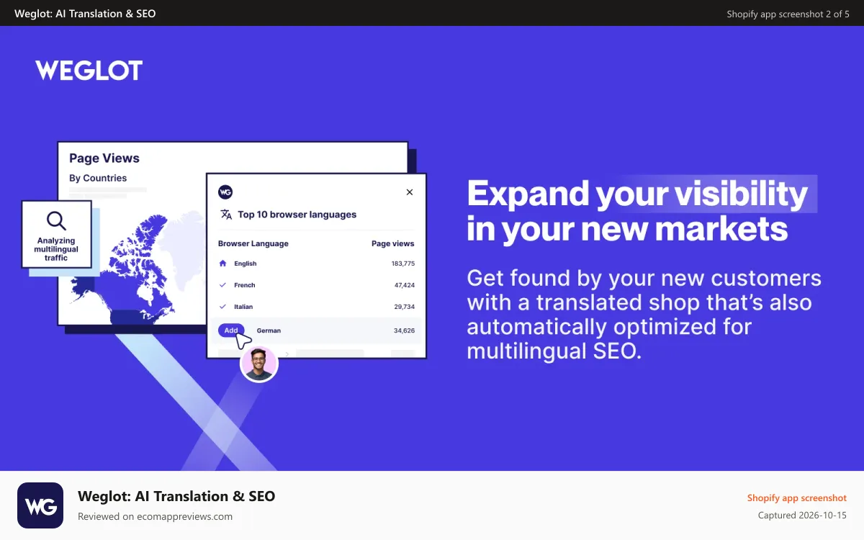Click the 34,626 page views value
This screenshot has height=540, width=864.
pos(405,330)
